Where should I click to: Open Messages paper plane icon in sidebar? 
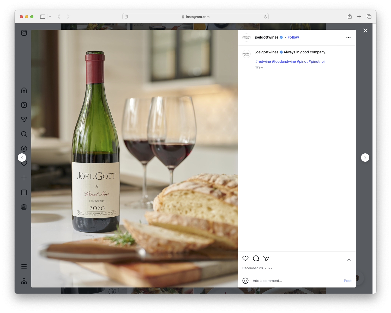[24, 120]
